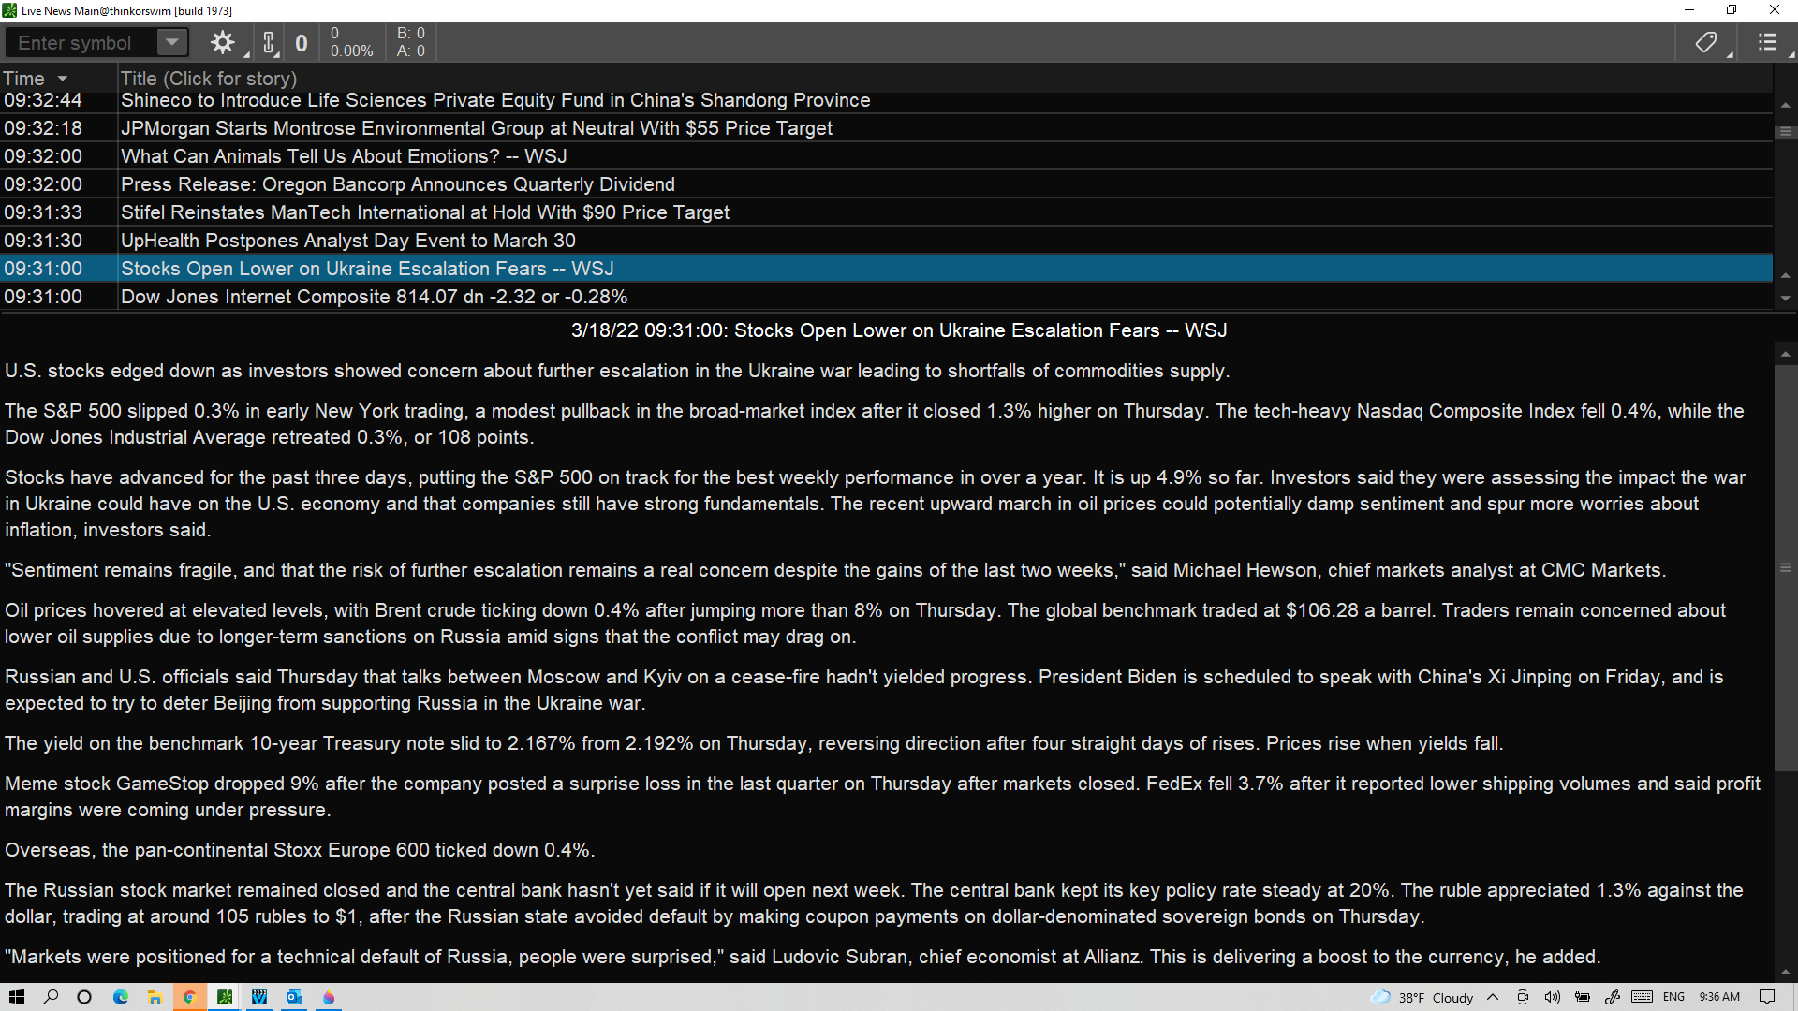Click the 09:31:33 time cell
This screenshot has width=1798, height=1011.
tap(43, 212)
